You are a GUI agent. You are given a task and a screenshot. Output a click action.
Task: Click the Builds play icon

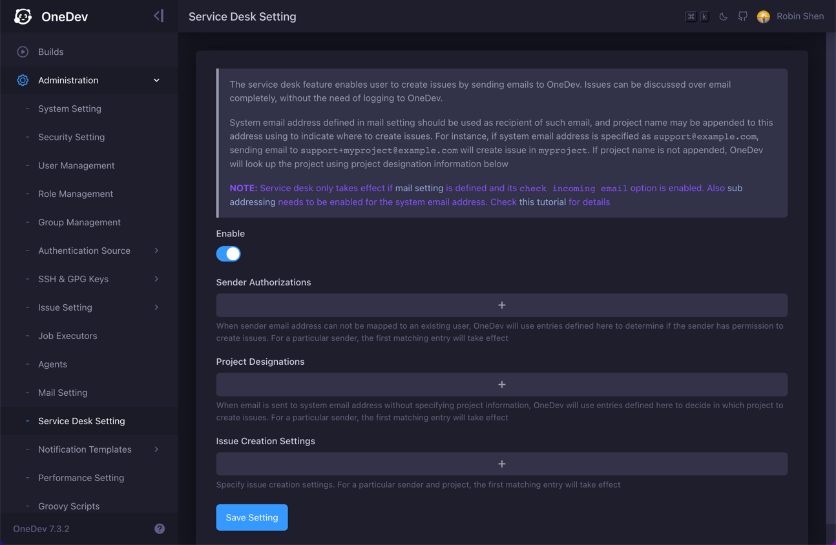point(23,52)
